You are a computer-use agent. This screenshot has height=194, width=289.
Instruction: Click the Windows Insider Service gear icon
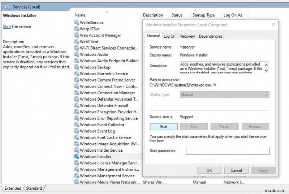[x=76, y=150]
